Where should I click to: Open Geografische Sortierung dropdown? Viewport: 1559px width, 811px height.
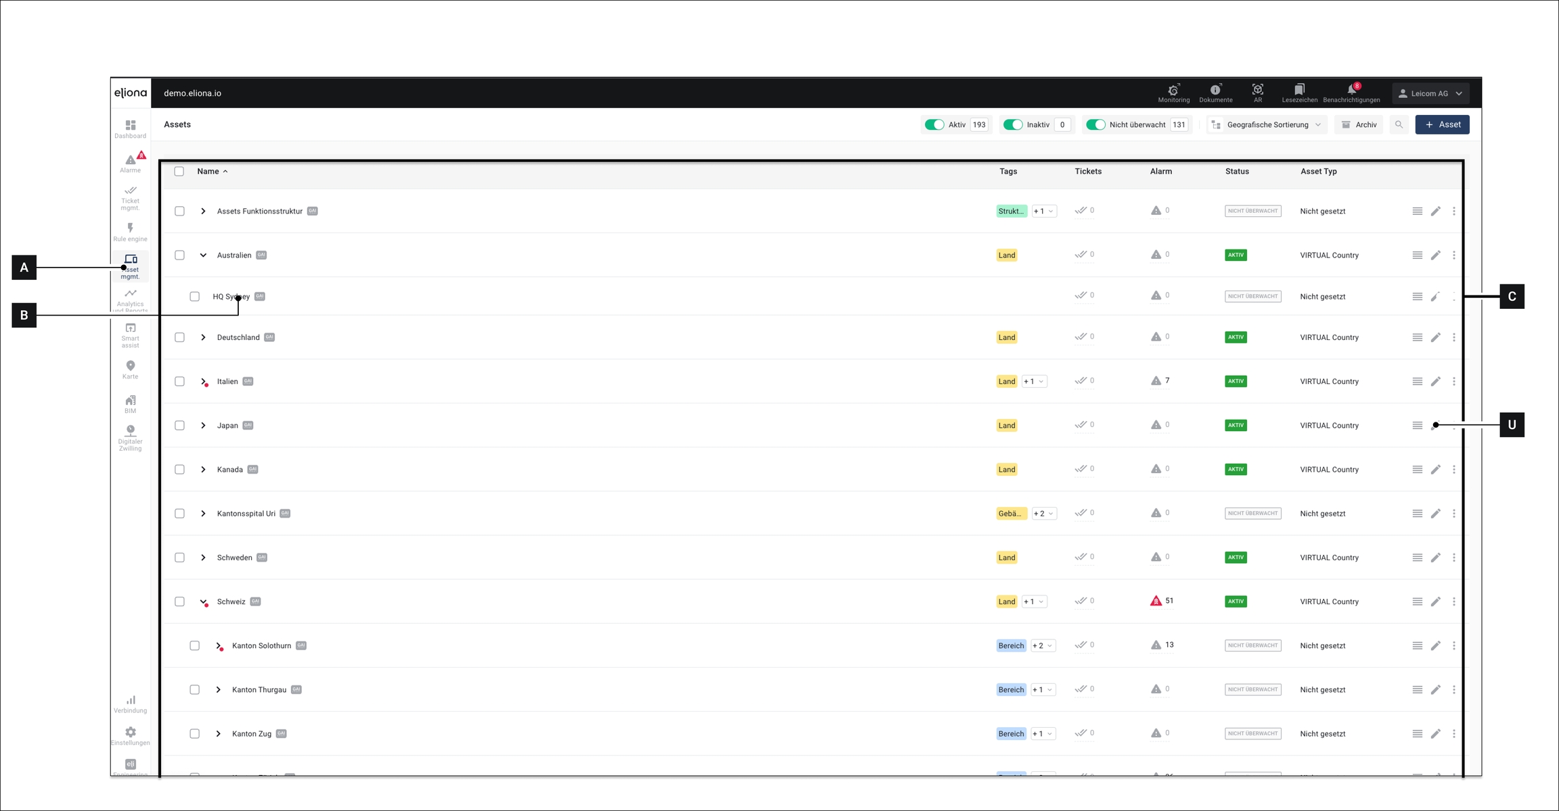[x=1266, y=124]
